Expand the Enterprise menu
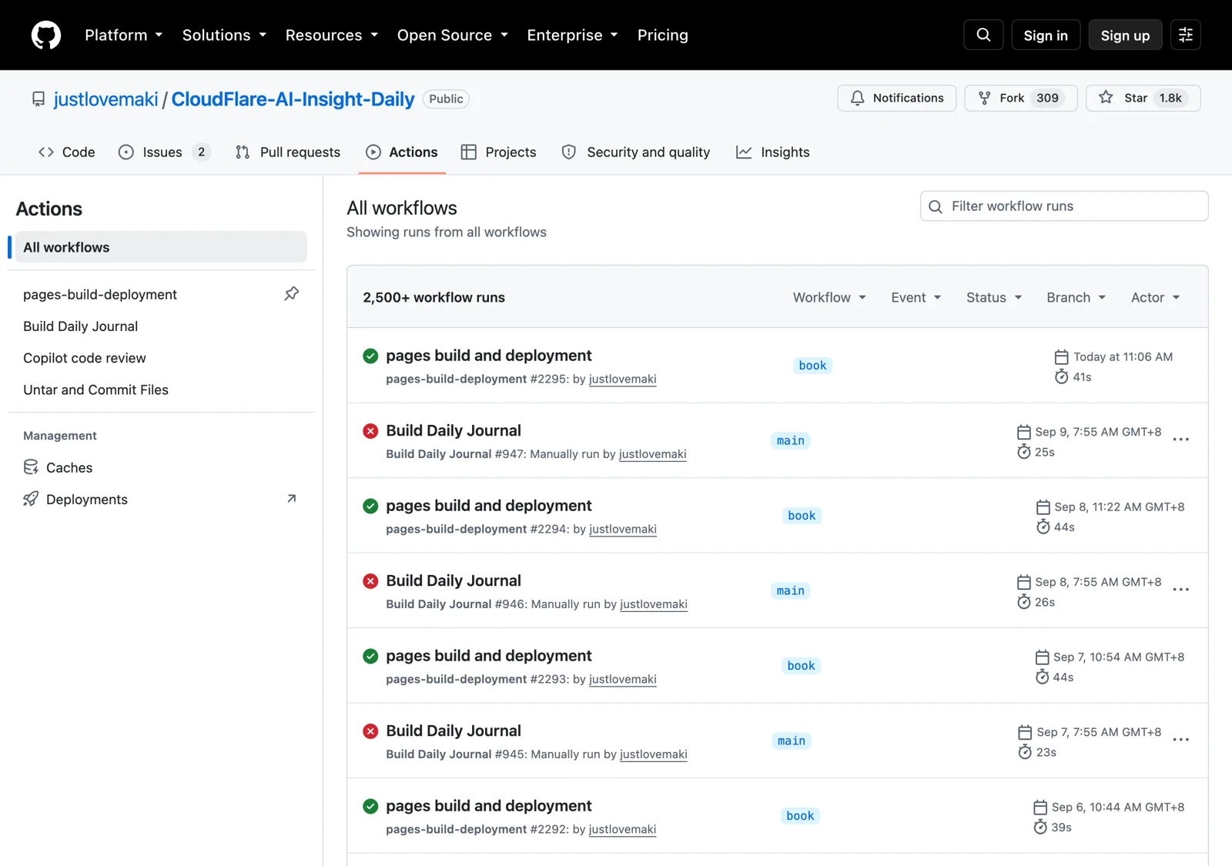 tap(572, 35)
